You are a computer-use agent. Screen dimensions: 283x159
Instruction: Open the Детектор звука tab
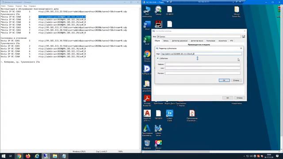(197, 41)
